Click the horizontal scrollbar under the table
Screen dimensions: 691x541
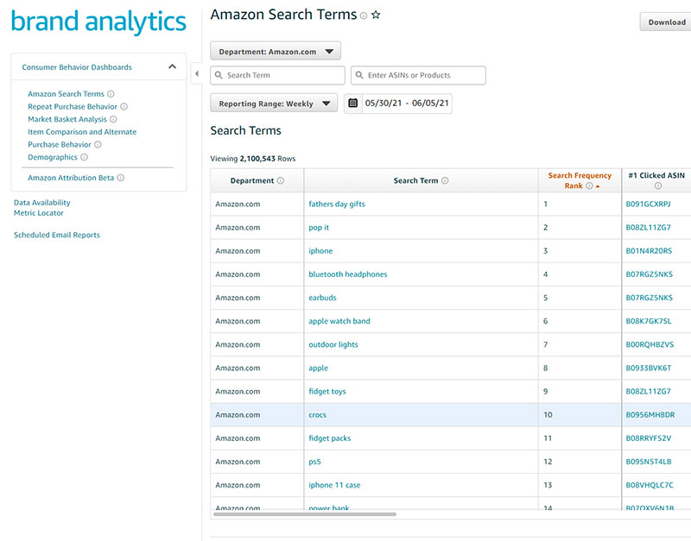coord(305,513)
